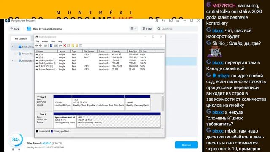Select the (D:) RAW volume row
Image resolution: width=270 pixels, height=152 pixels.
(x=100, y=57)
